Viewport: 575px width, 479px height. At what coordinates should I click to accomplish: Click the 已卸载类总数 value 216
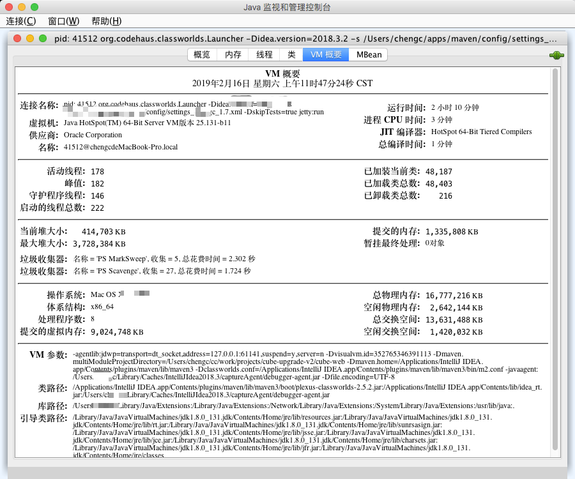(x=445, y=195)
